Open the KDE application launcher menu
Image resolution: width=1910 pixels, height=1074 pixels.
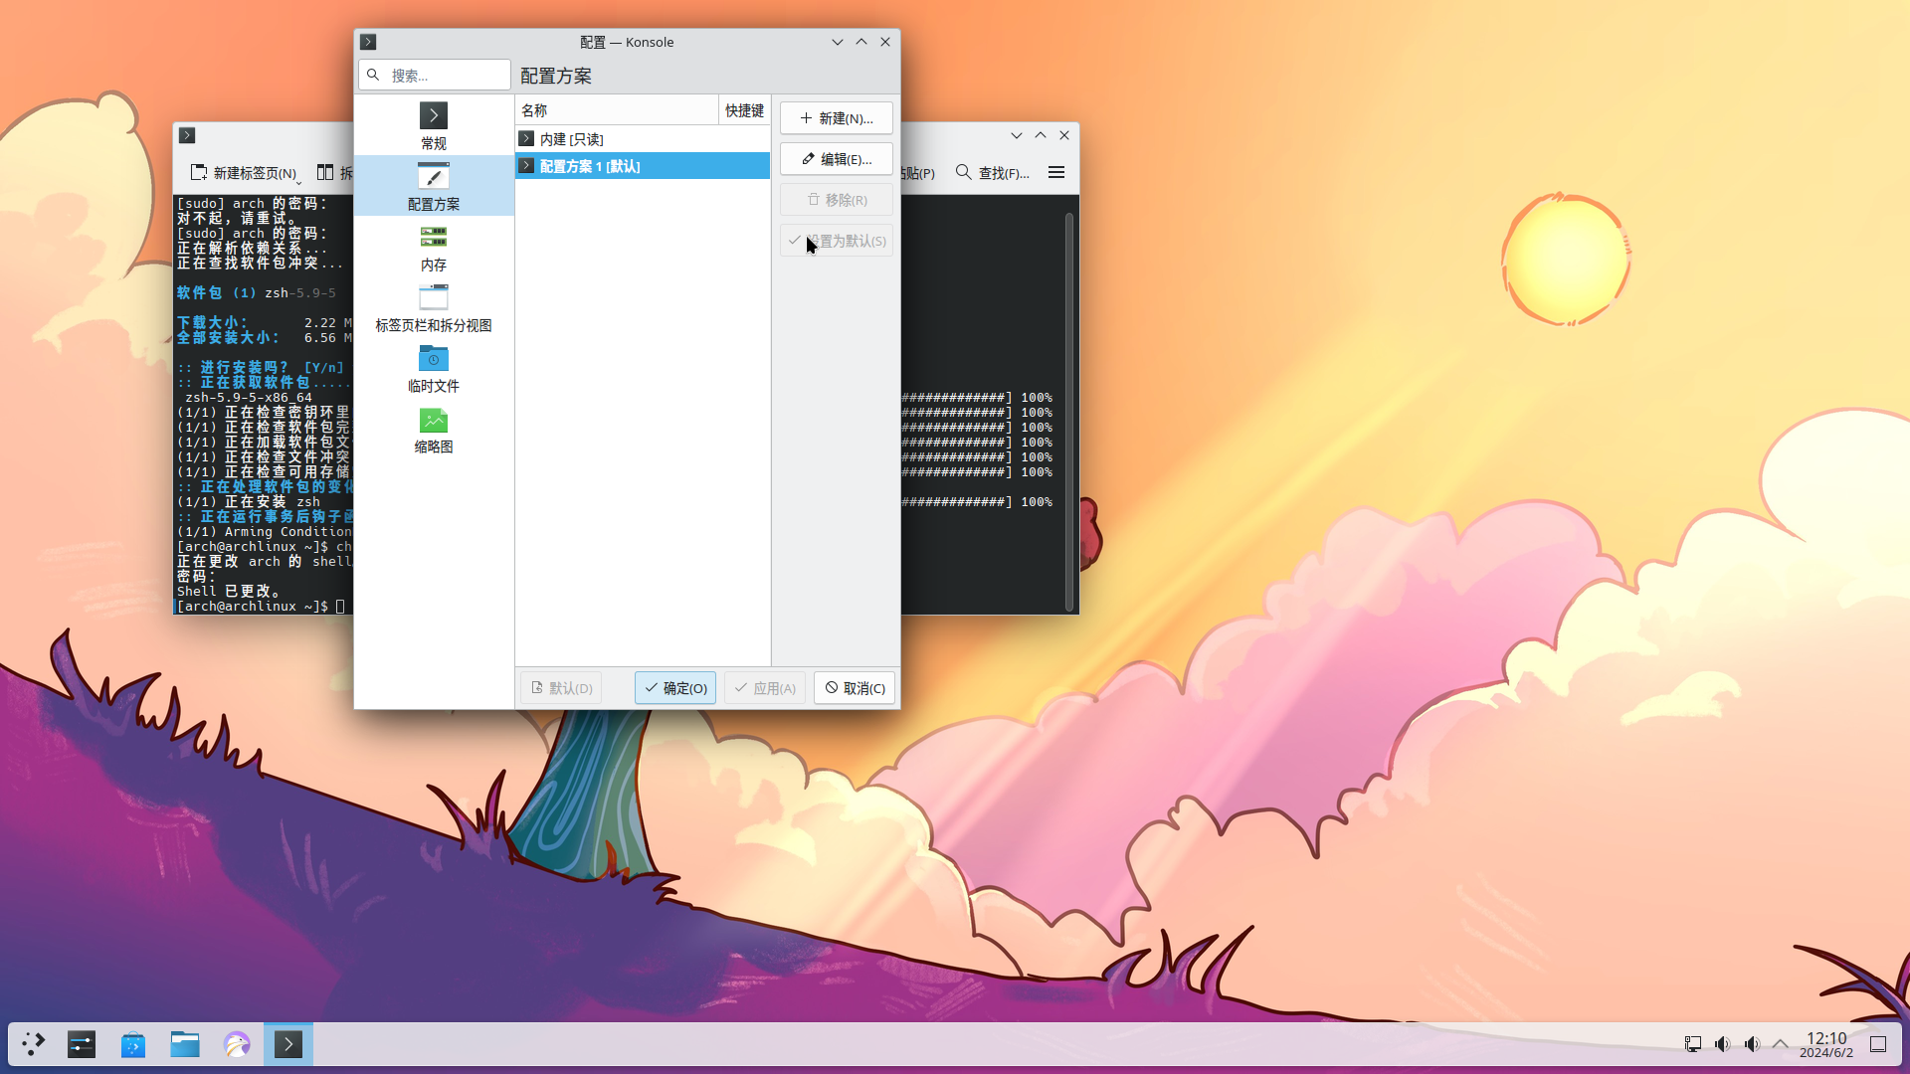coord(33,1044)
